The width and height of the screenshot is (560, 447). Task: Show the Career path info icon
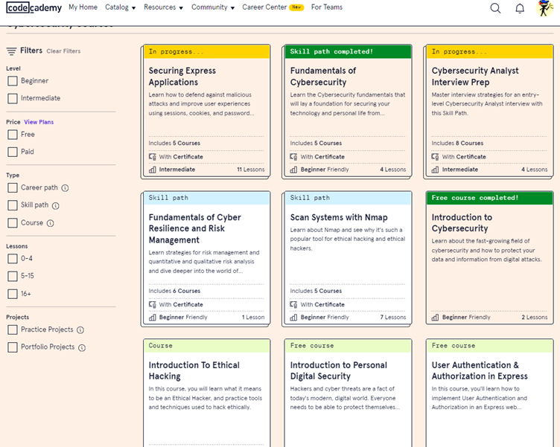(65, 188)
